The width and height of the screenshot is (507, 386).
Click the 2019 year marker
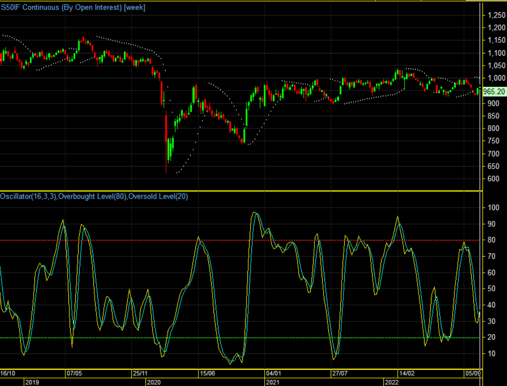[32, 382]
